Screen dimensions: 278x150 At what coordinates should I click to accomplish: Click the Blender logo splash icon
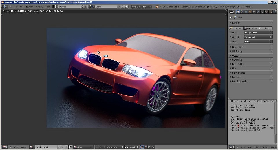(x=157, y=7)
